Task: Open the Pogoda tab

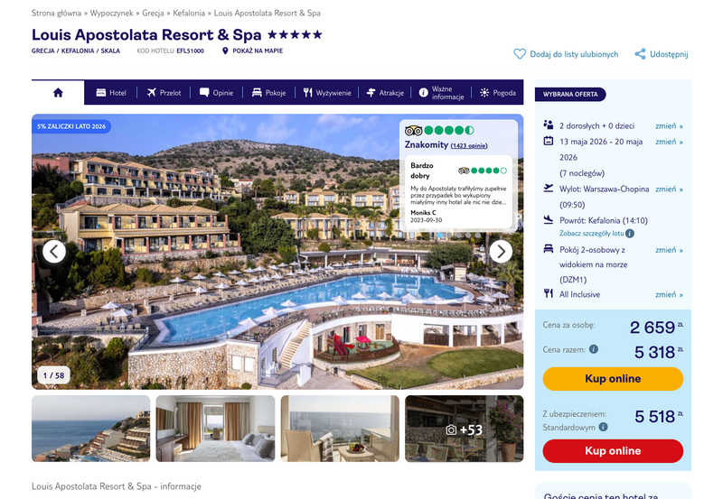Action: pyautogui.click(x=498, y=93)
